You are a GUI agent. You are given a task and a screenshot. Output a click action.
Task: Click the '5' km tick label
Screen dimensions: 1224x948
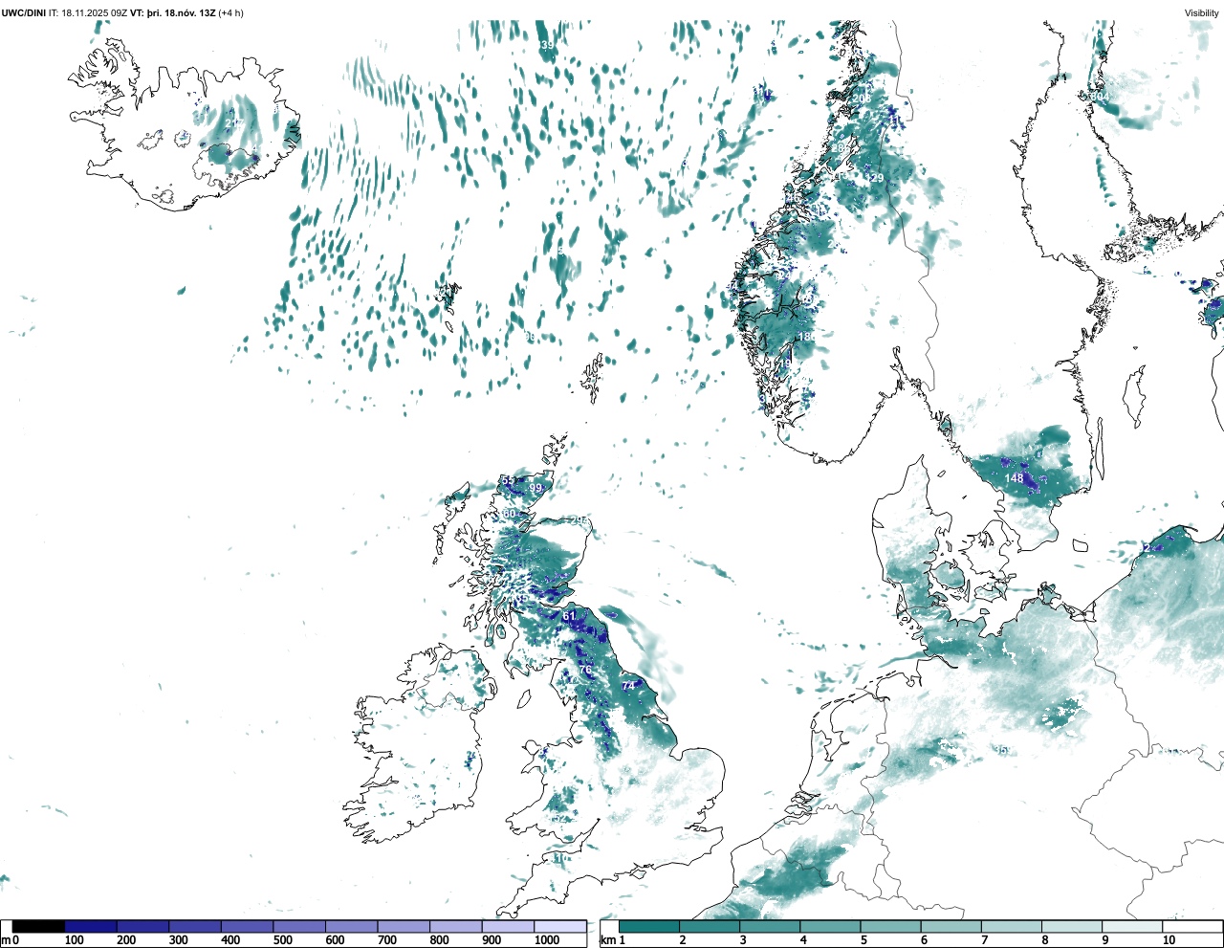863,940
